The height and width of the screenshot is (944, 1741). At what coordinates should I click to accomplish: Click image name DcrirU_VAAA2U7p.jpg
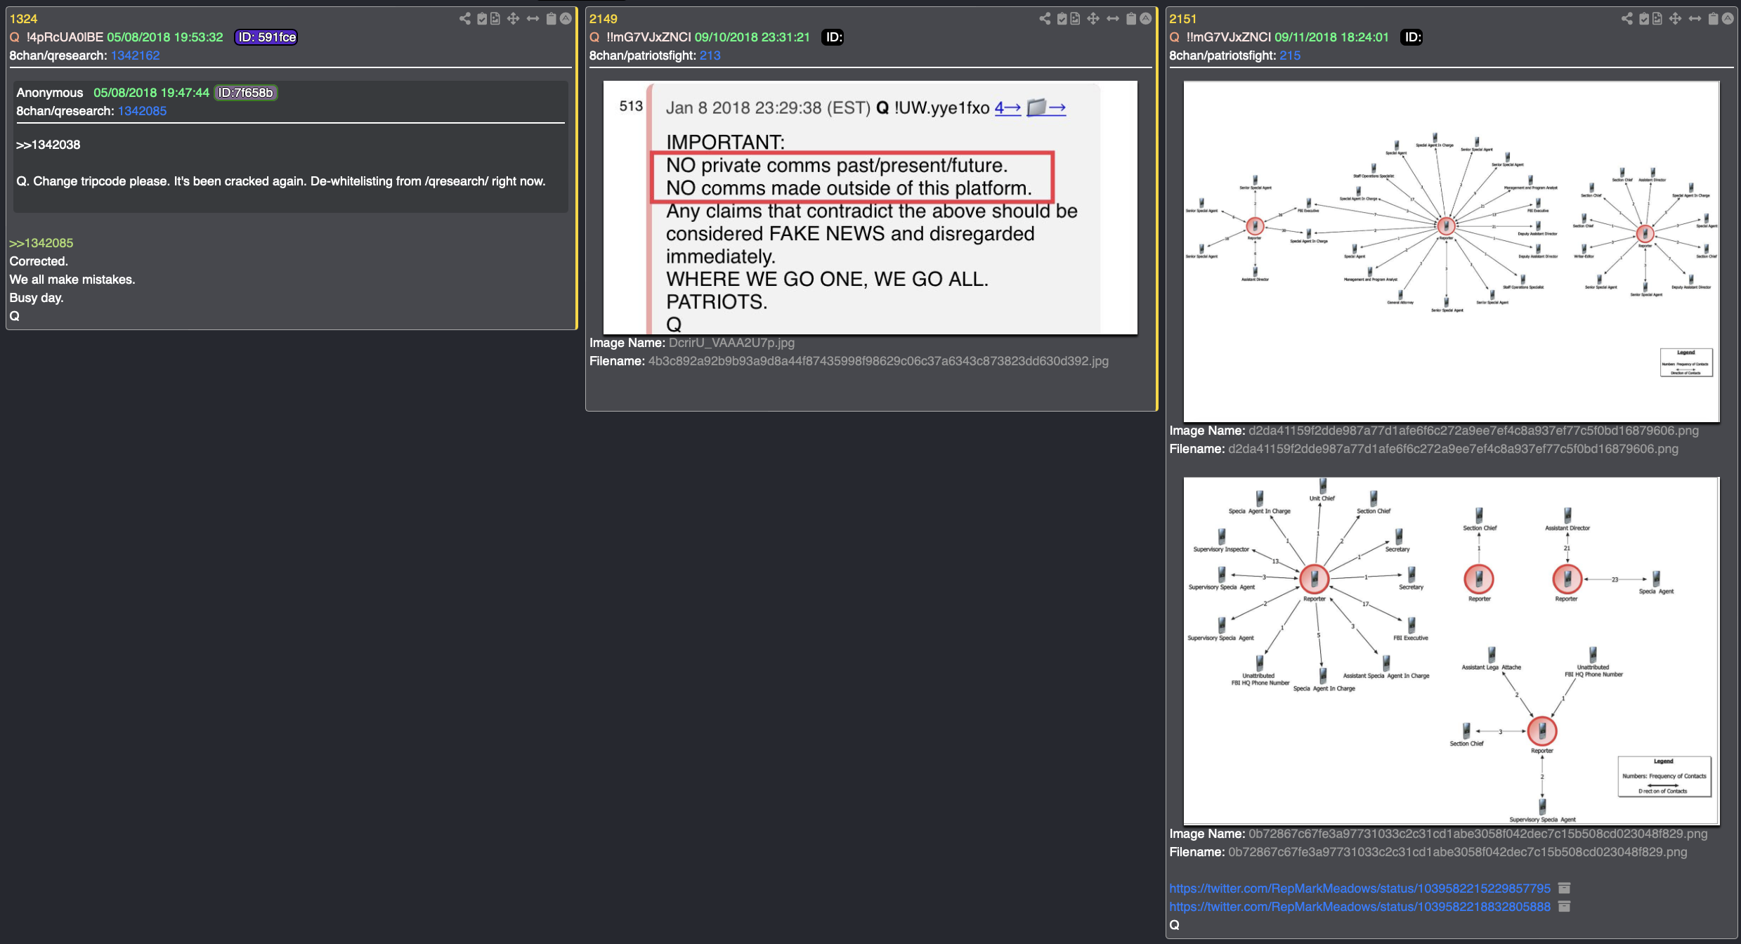coord(731,343)
